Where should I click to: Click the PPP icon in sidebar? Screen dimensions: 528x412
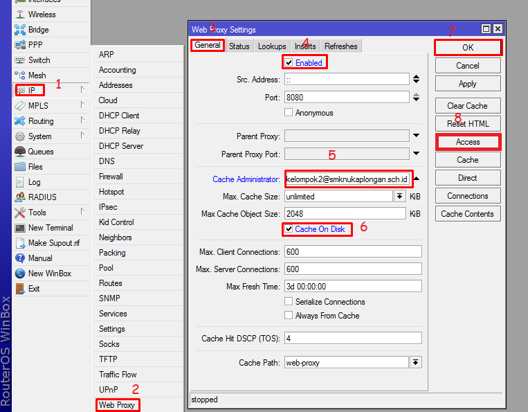(20, 44)
